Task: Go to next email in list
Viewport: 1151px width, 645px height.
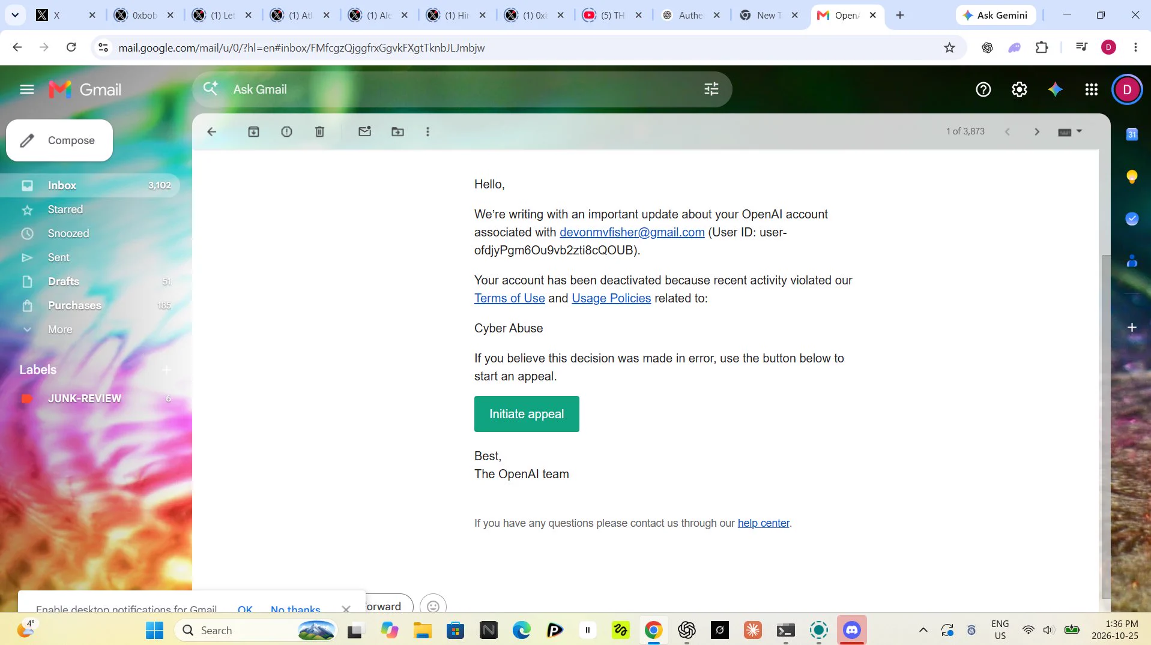Action: [1036, 131]
